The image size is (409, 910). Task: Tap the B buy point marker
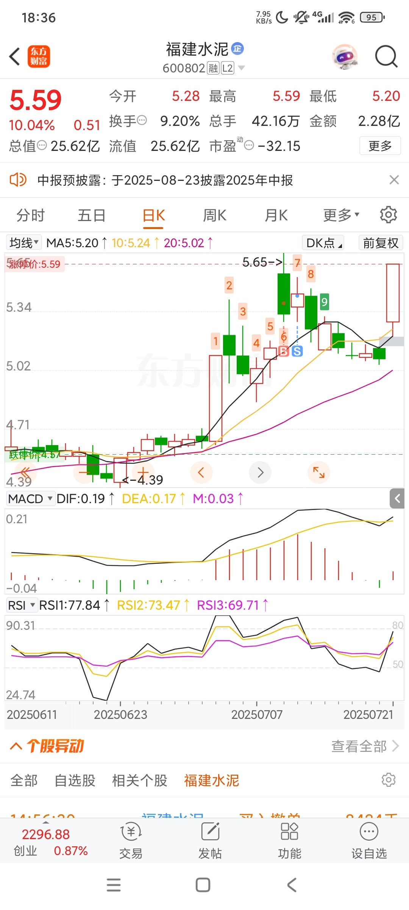[284, 351]
